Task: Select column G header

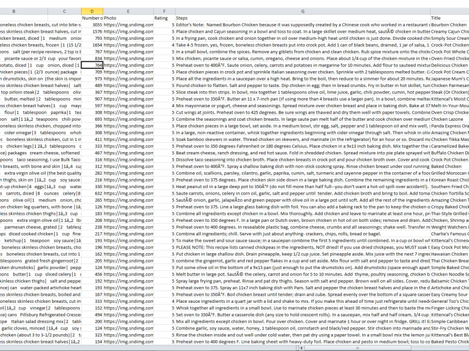Action: [x=303, y=11]
